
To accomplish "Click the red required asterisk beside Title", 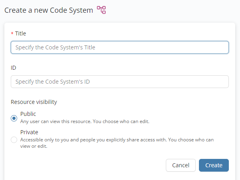I will [12, 33].
